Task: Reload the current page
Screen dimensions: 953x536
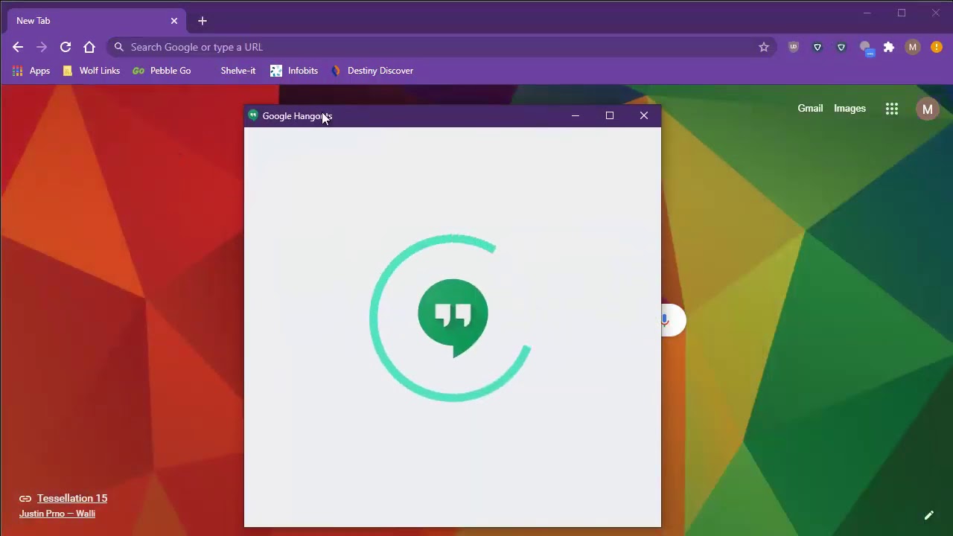Action: (x=66, y=47)
